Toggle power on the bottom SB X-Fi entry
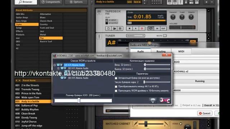This screenshot has width=230, height=129. click(62, 78)
